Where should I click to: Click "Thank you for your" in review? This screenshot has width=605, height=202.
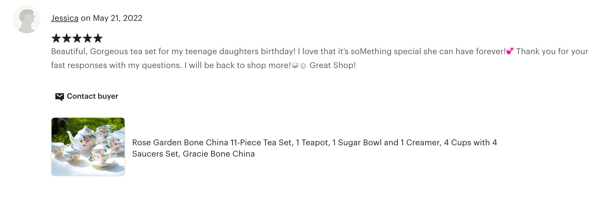(552, 52)
